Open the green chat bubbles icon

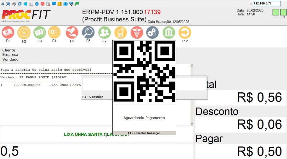pyautogui.click(x=77, y=4)
